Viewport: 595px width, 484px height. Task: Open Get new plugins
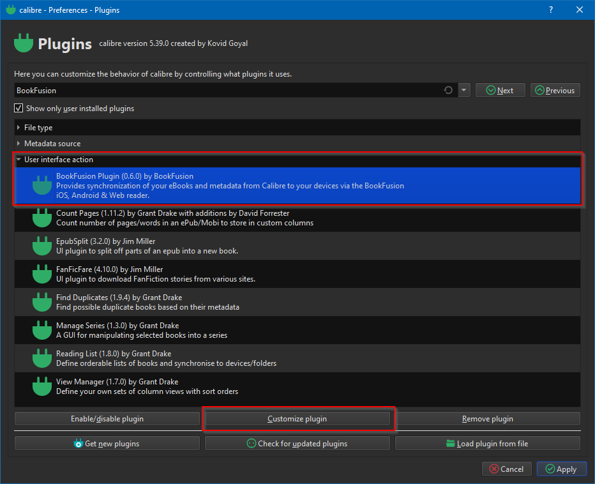tap(107, 443)
